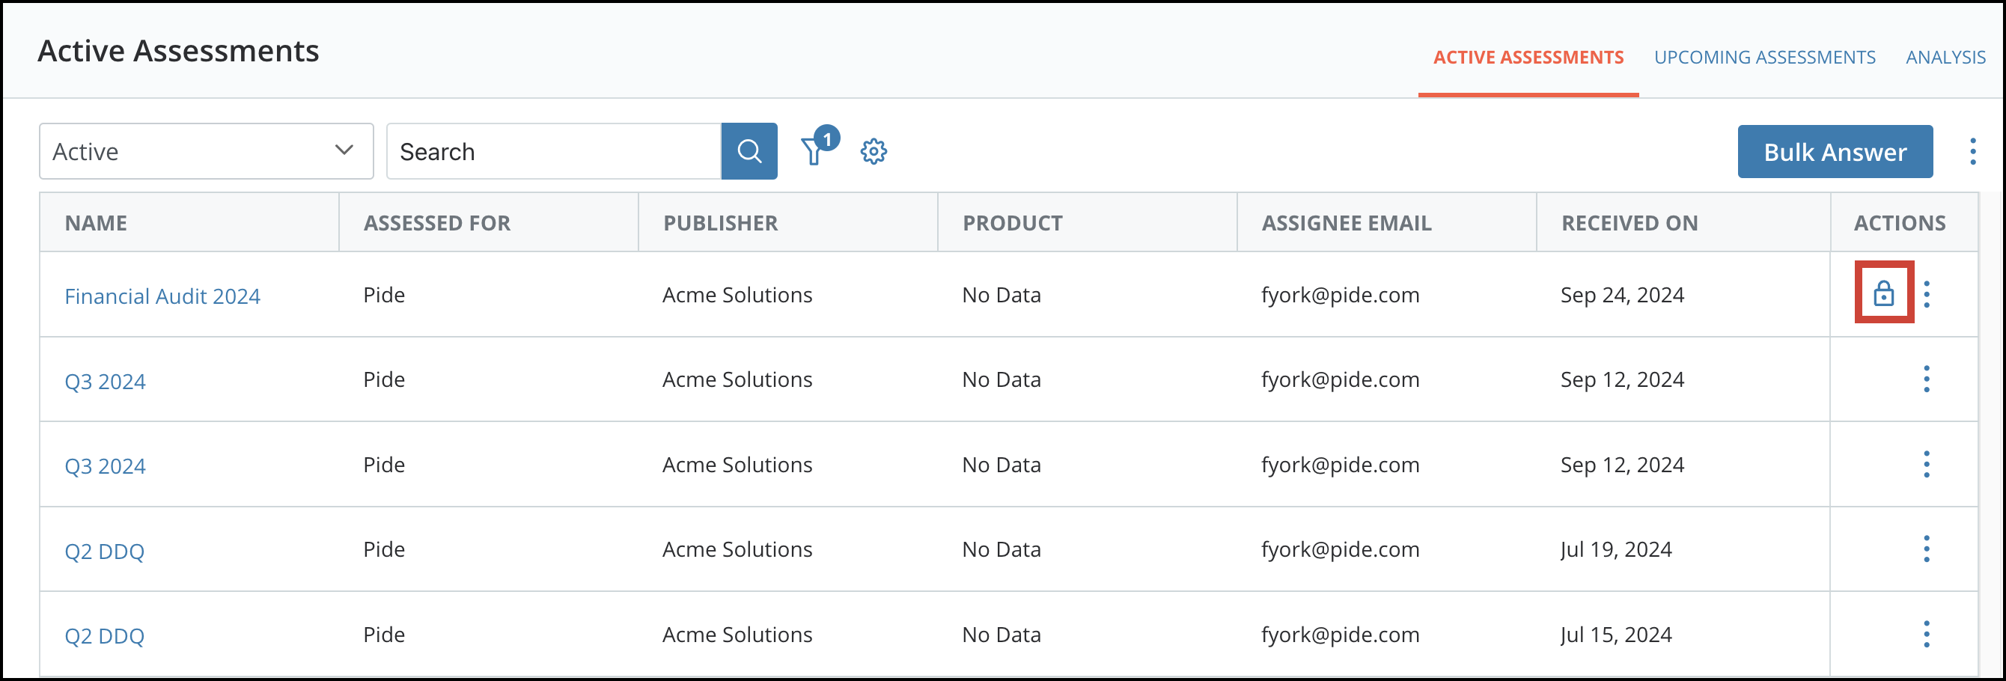Open actions menu for Jul 19 Q2 DDQ row
2006x681 pixels.
coord(1926,549)
